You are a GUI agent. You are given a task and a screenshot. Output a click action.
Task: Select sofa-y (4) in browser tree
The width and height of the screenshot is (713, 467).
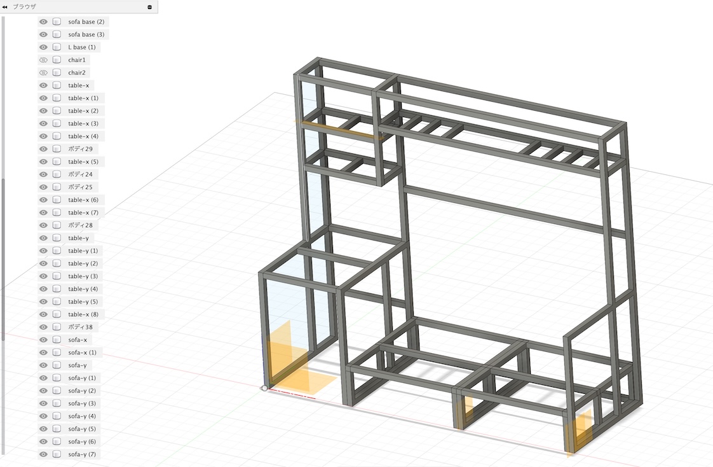(82, 416)
